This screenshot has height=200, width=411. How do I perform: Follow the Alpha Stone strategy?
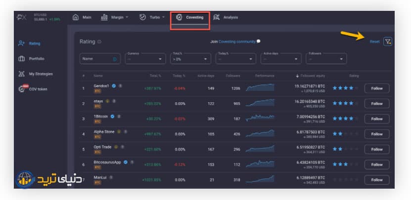click(377, 134)
